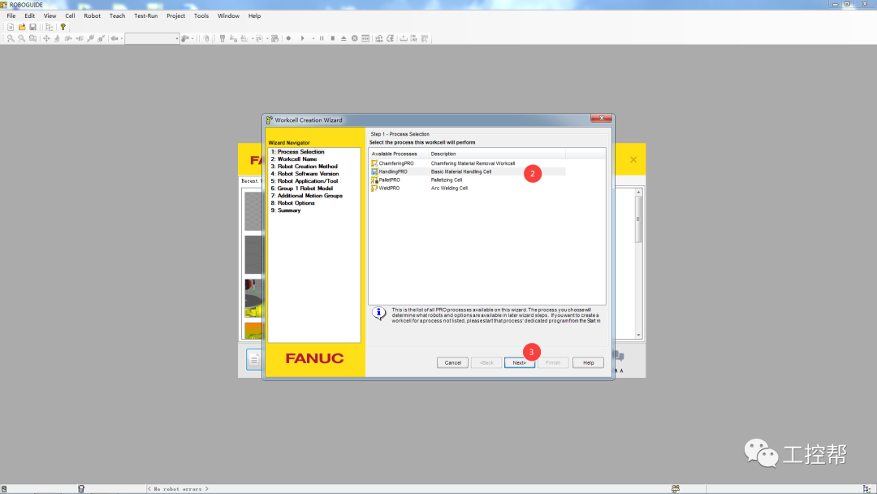
Task: Click "No robot errors" in the status bar
Action: (178, 489)
